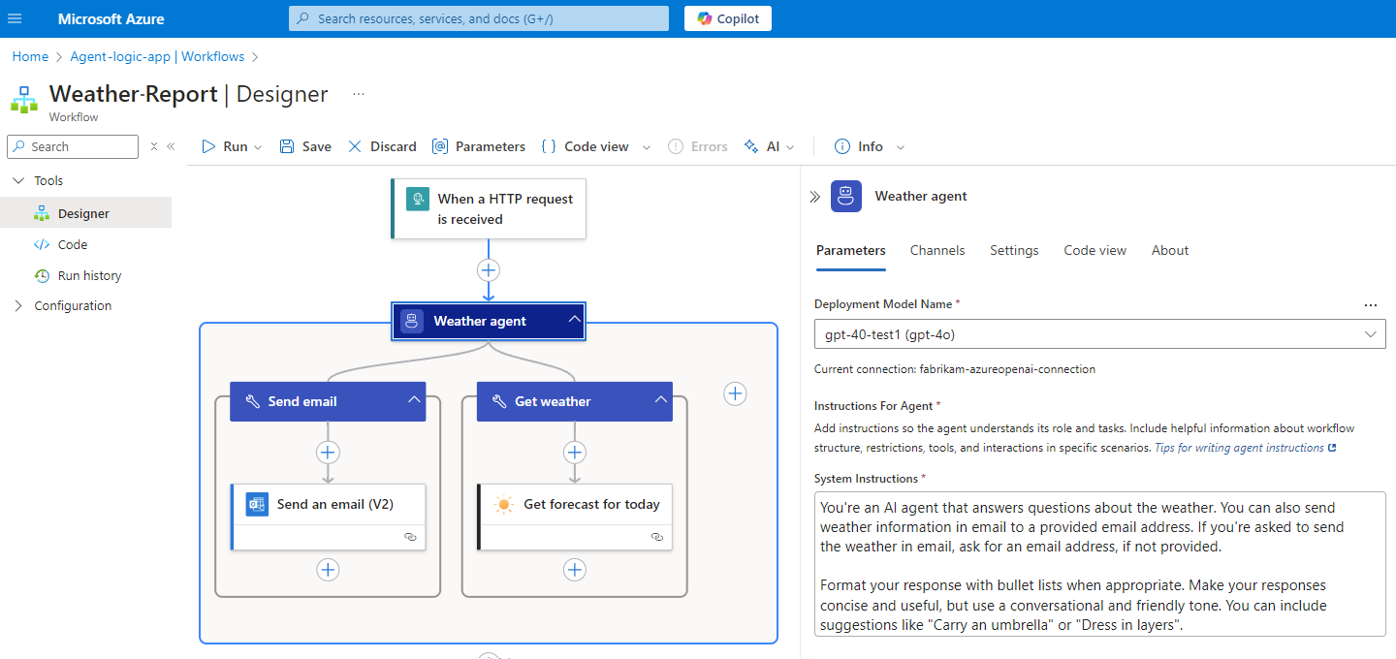This screenshot has height=659, width=1396.
Task: Click into the System Instructions text box
Action: (x=1099, y=564)
